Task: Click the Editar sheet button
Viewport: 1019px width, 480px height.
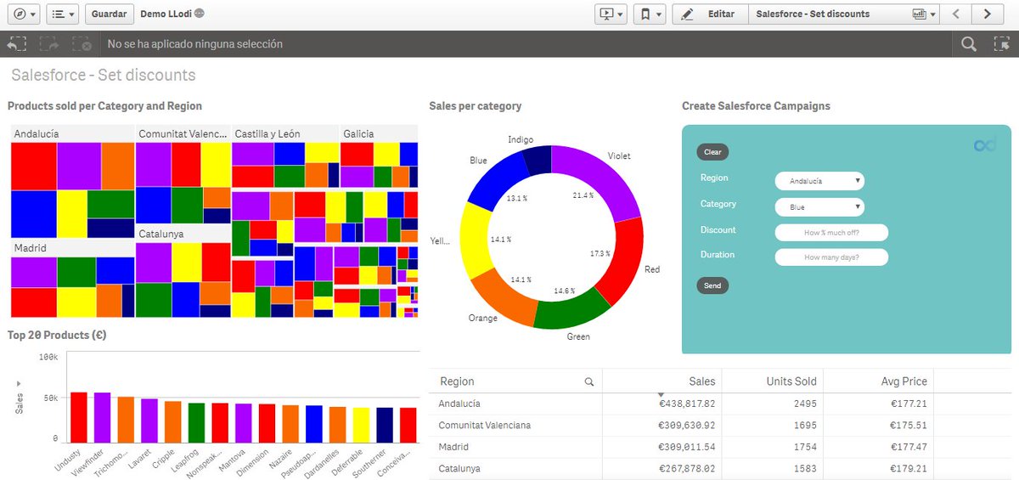Action: (710, 14)
